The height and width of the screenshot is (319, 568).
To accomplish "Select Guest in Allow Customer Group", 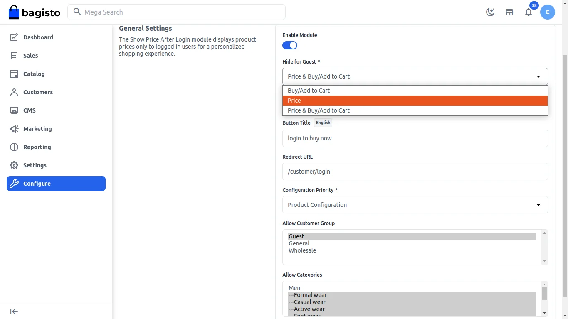I will [296, 236].
